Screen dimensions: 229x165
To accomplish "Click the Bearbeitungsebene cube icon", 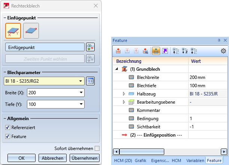I will pos(131,102).
